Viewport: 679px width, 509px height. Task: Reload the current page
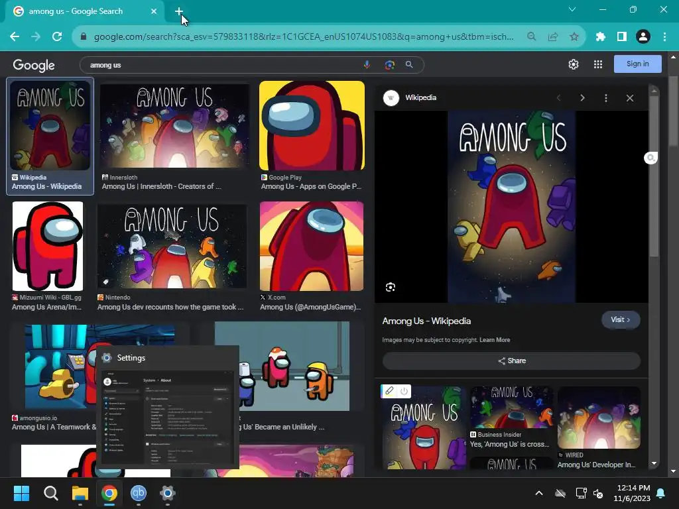tap(57, 37)
